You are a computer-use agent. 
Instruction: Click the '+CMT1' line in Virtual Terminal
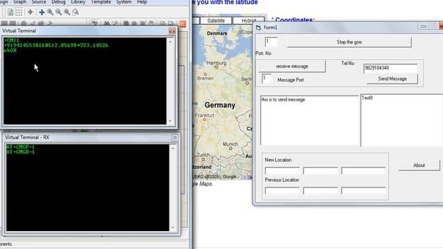click(x=12, y=40)
